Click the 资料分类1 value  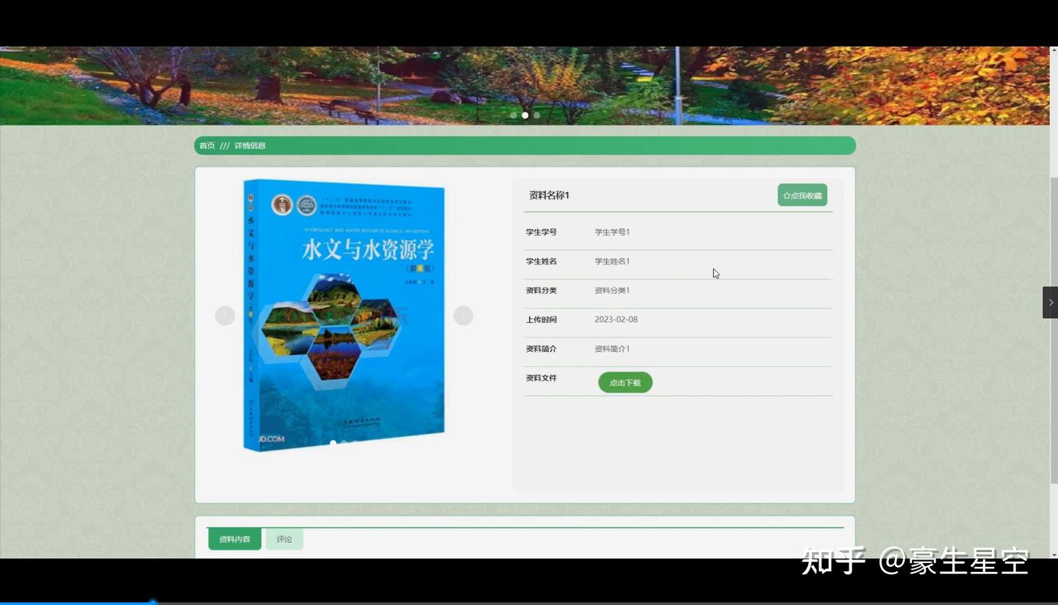612,291
